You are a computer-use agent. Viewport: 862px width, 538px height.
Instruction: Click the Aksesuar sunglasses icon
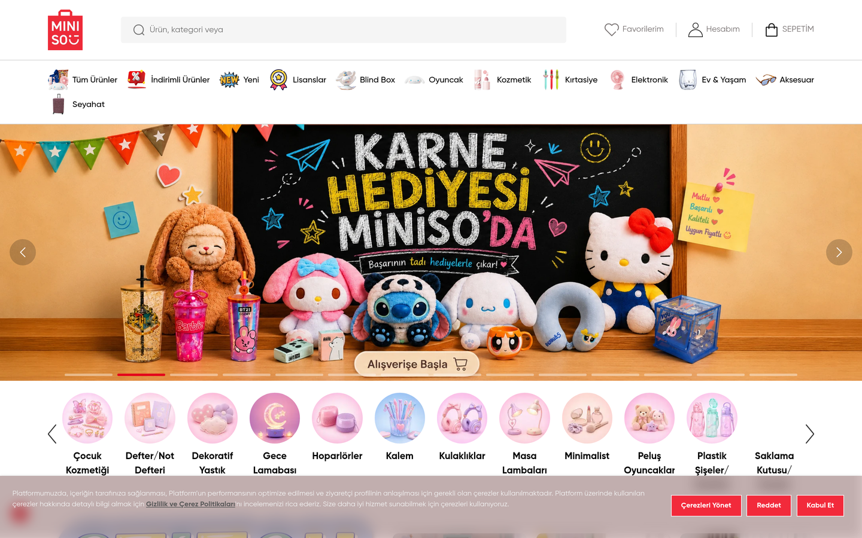point(766,80)
